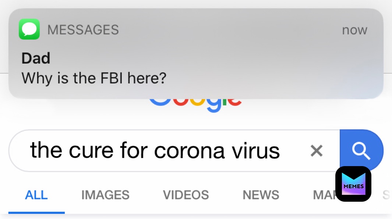This screenshot has height=219, width=392.
Task: Tap the "Why is the FBI here?" text
Action: (94, 78)
